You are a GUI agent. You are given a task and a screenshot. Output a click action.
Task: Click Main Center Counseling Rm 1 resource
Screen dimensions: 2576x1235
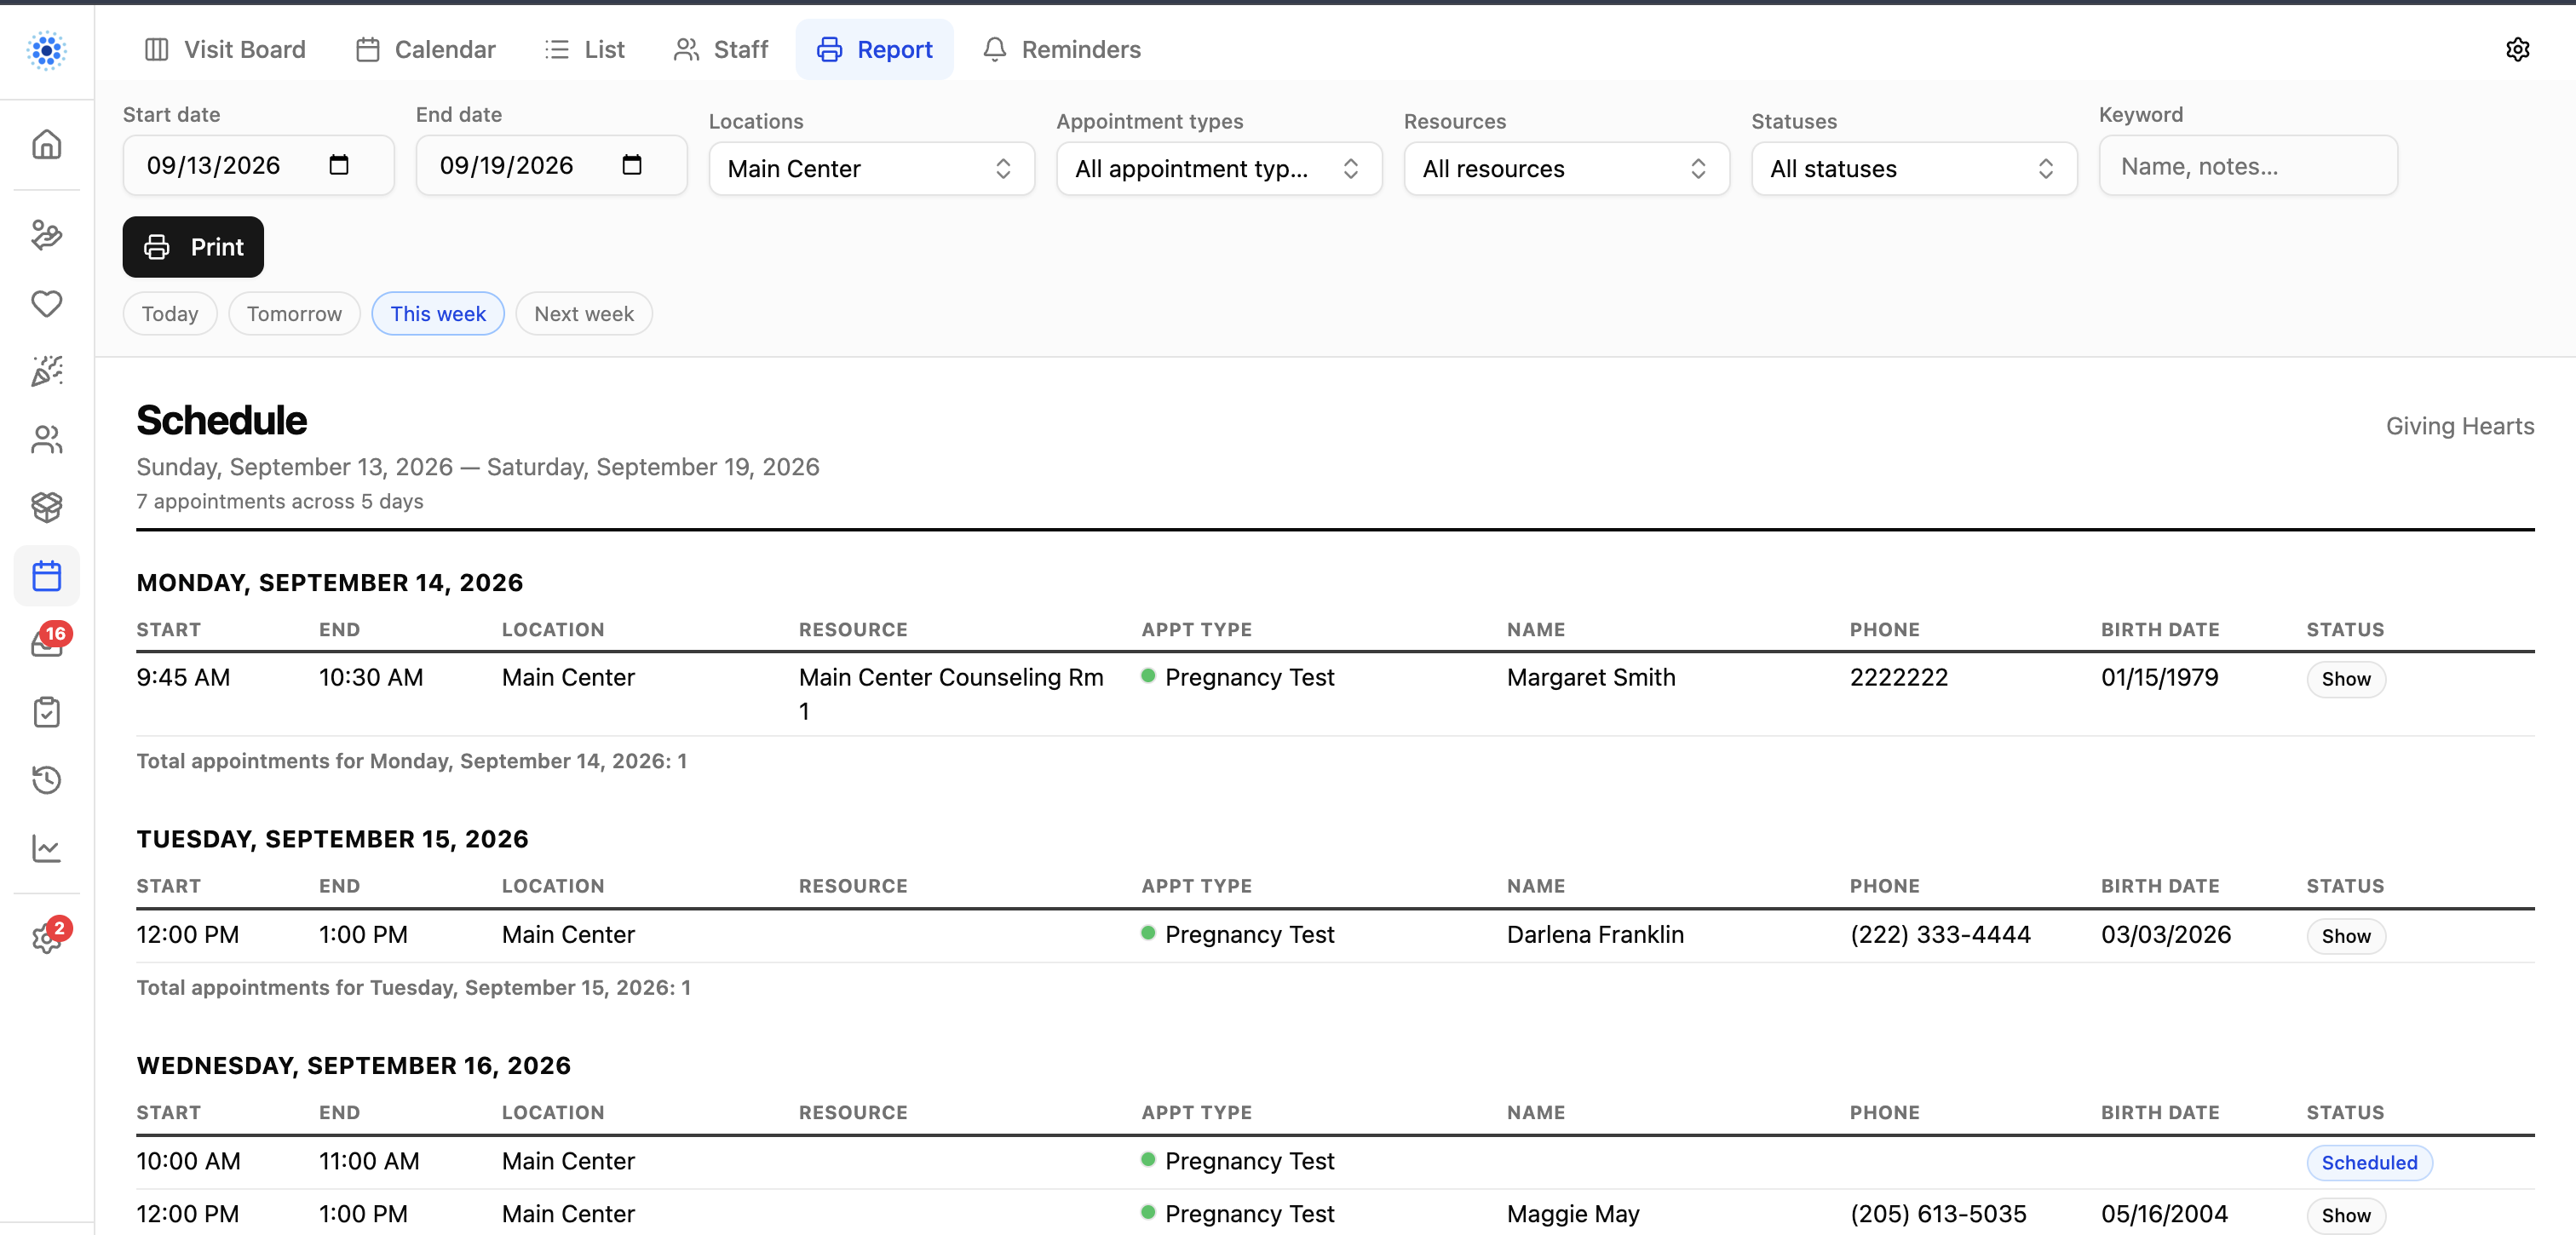click(951, 694)
